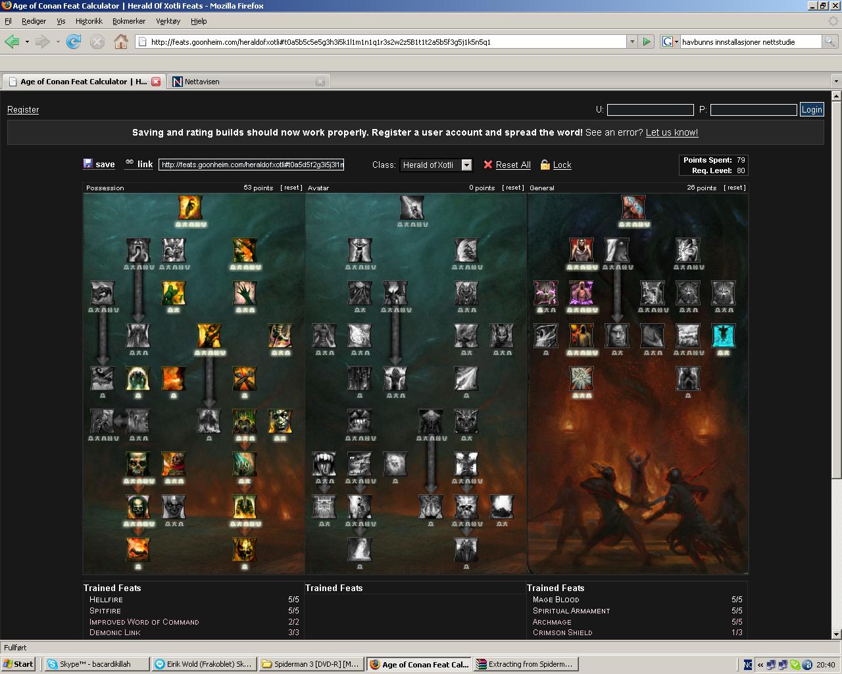Open the list-all-tabs dropdown on the tab bar
This screenshot has width=842, height=674.
point(836,82)
